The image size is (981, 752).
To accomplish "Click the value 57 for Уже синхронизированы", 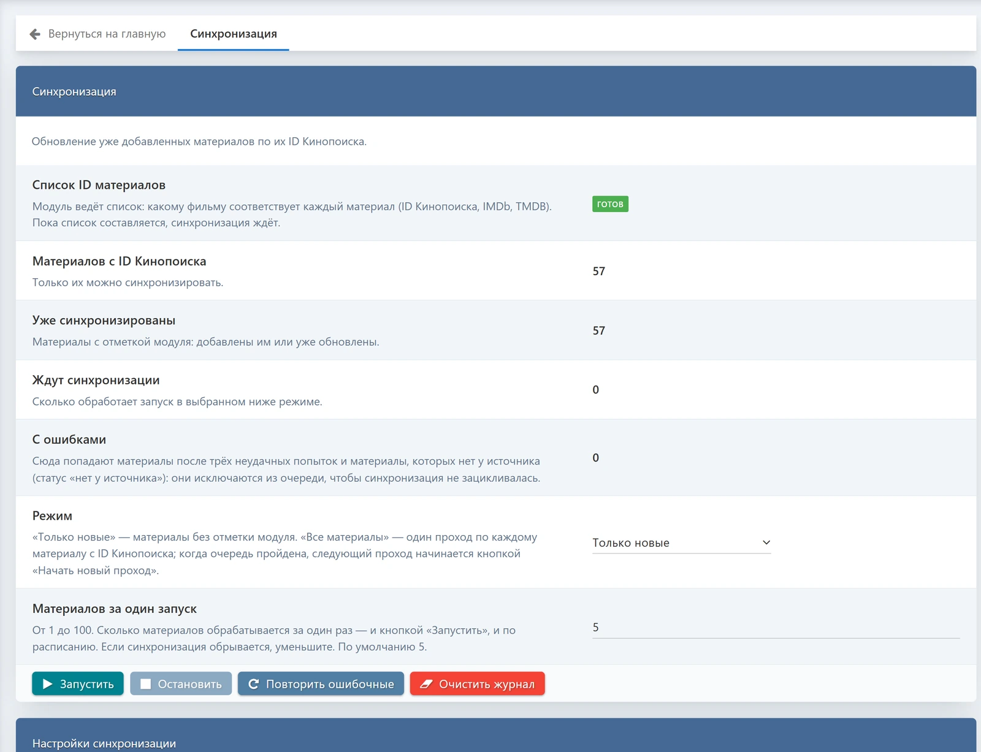I will coord(599,330).
